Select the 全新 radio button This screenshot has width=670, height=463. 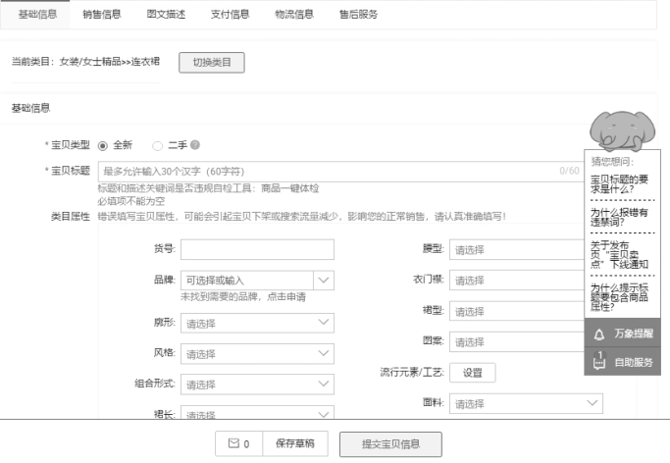[103, 146]
